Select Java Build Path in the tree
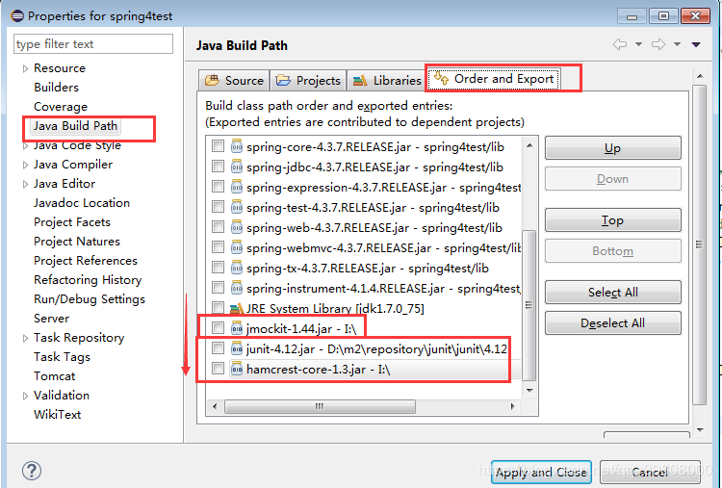722x488 pixels. [x=75, y=126]
